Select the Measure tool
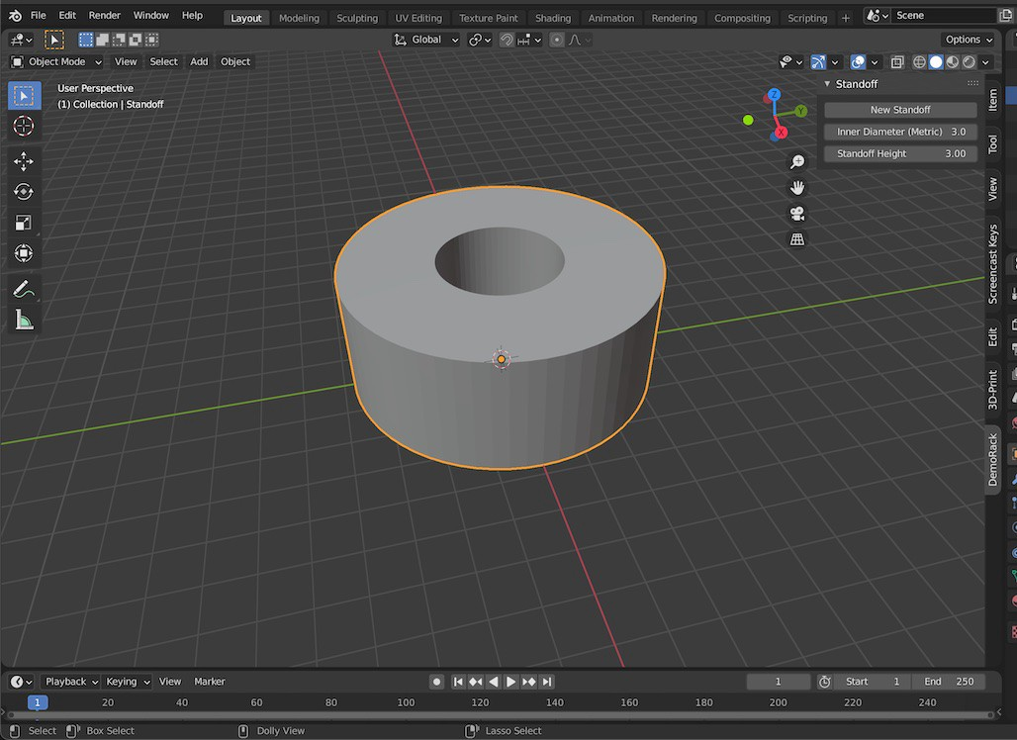 [24, 320]
